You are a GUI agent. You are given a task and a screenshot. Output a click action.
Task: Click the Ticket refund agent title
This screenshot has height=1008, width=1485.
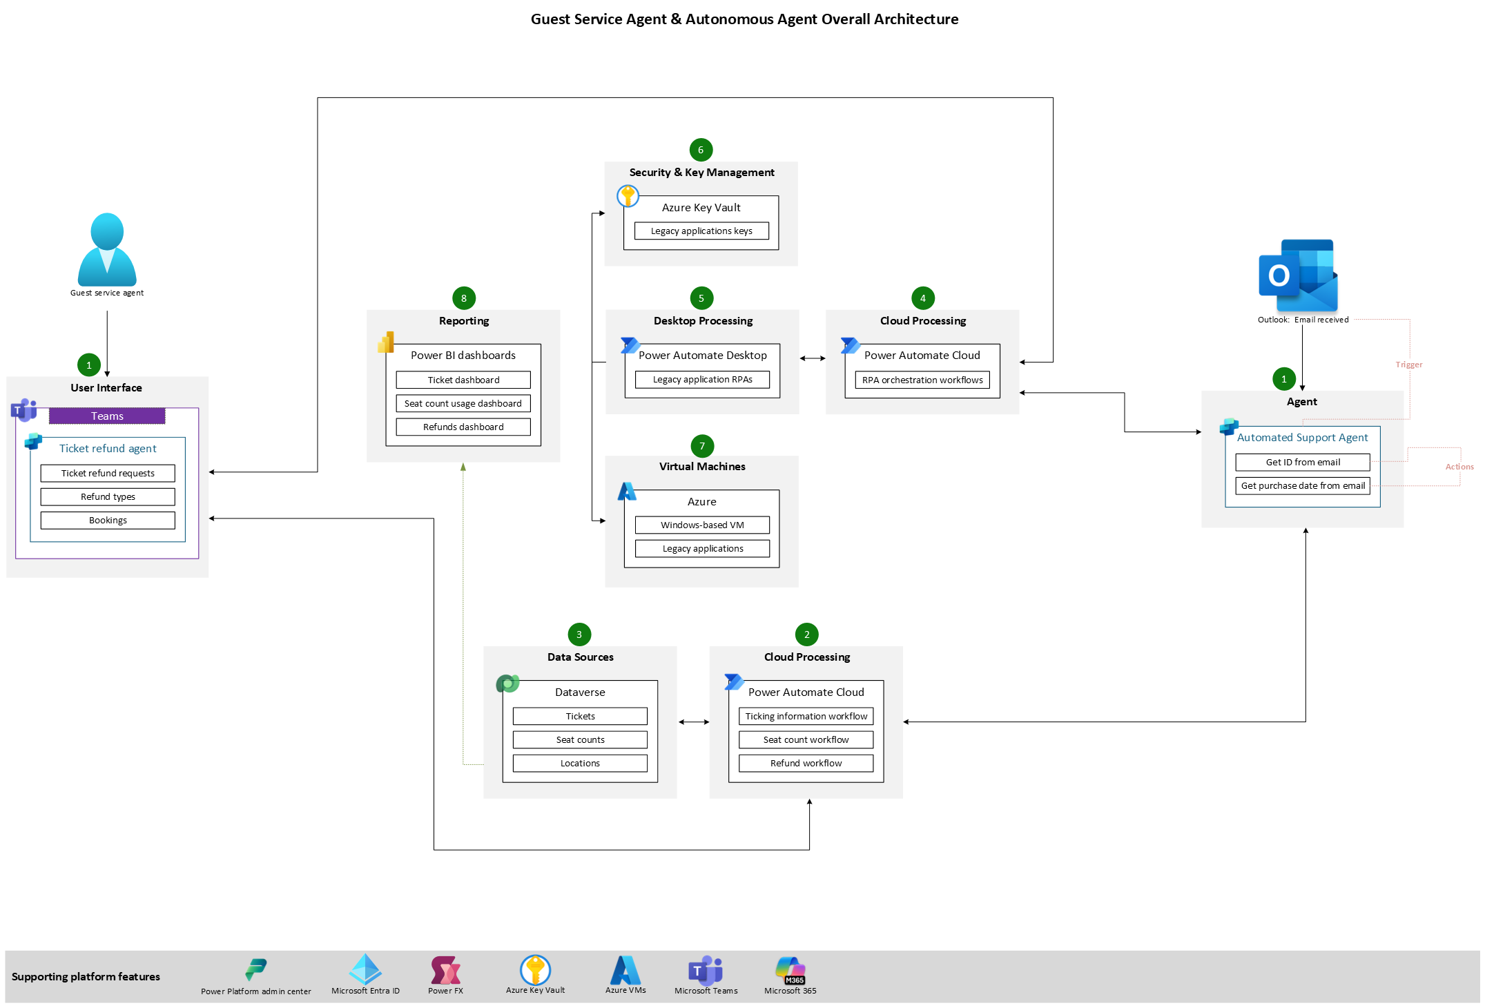pos(108,448)
